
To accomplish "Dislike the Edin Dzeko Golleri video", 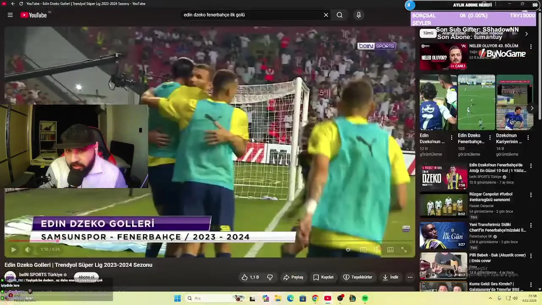I will [270, 277].
